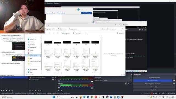Image resolution: width=176 pixels, height=99 pixels.
Task: Switch Explorer to details view icon
Action: point(122,75)
